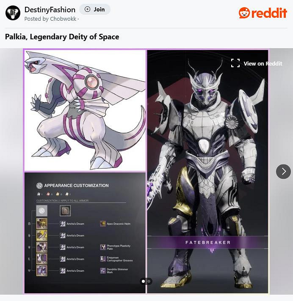The width and height of the screenshot is (293, 301).
Task: Click the Palkia Pokémon artwork
Action: (85, 110)
